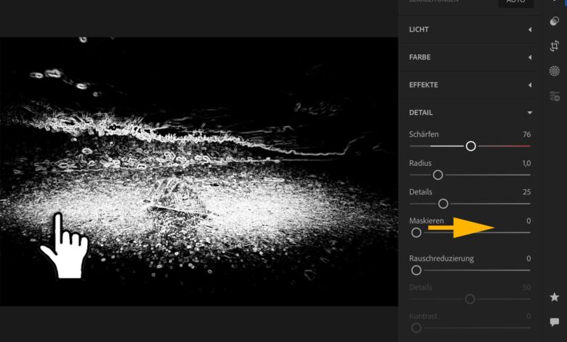Click the Schärfen label

coord(424,135)
